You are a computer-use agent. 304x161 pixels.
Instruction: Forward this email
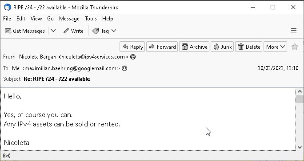pos(162,47)
